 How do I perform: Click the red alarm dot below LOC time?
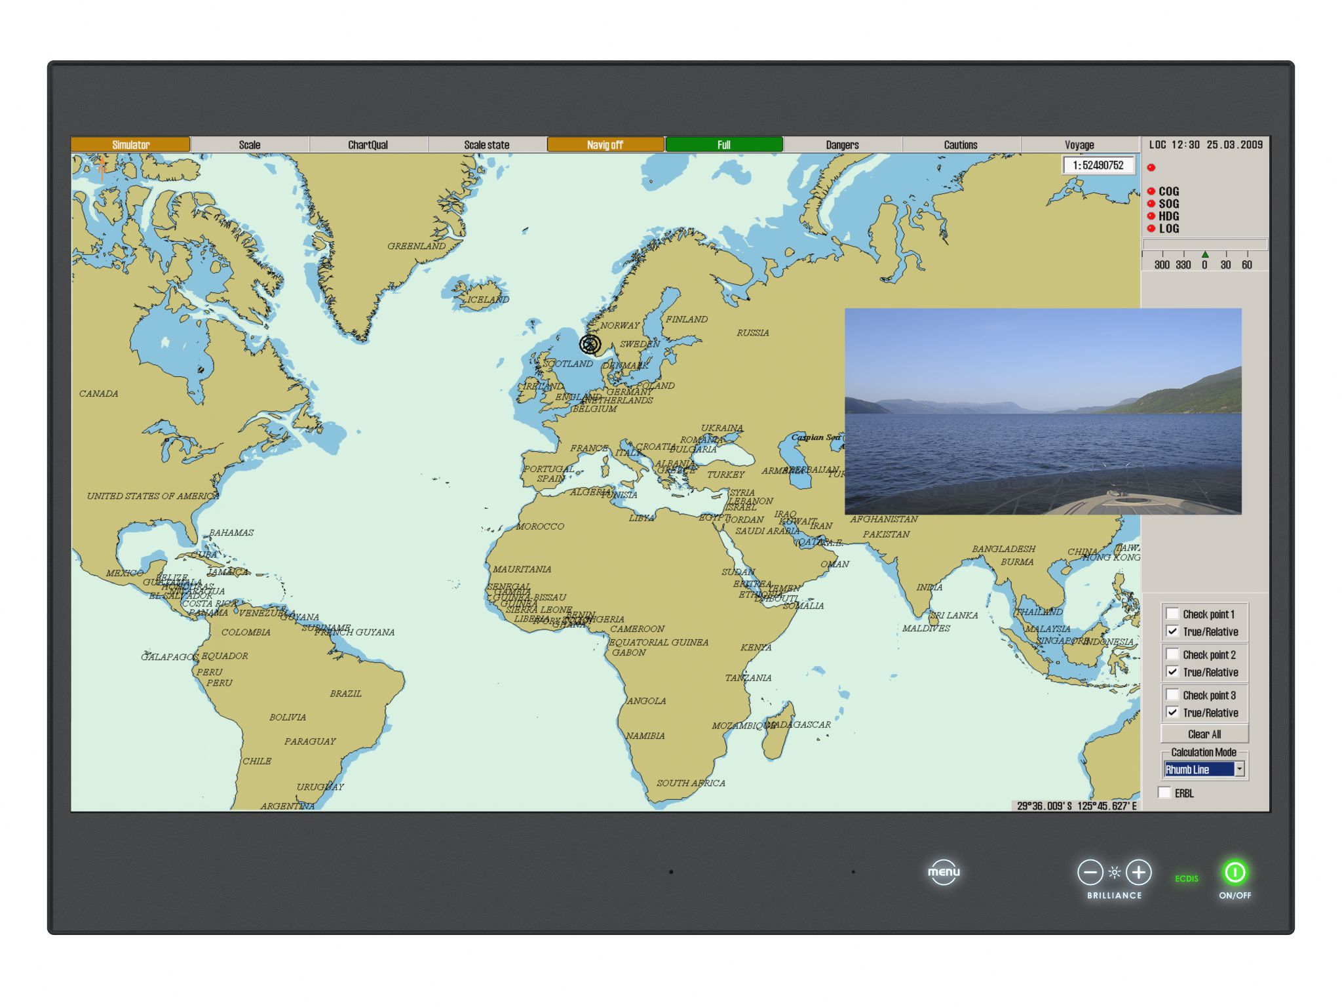[x=1151, y=168]
